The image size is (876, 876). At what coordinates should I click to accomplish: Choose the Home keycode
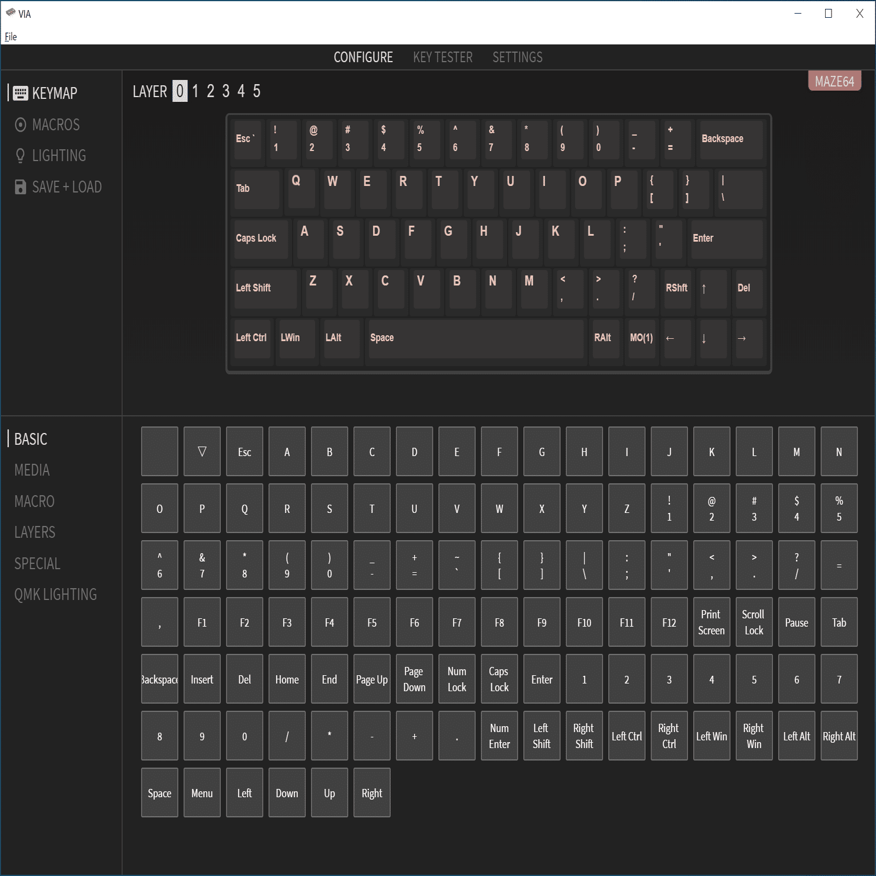[x=287, y=679]
